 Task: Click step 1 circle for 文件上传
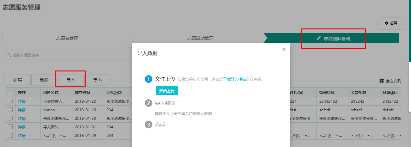(149, 79)
